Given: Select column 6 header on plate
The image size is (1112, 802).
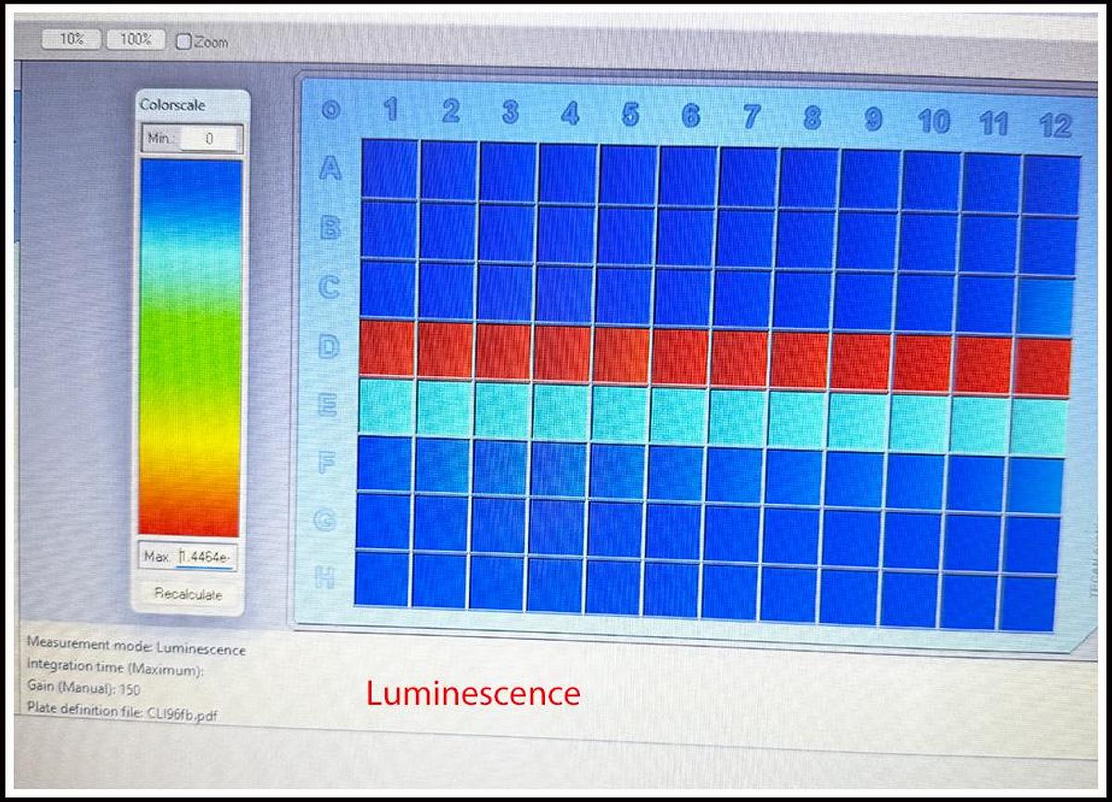Looking at the screenshot, I should pos(690,115).
